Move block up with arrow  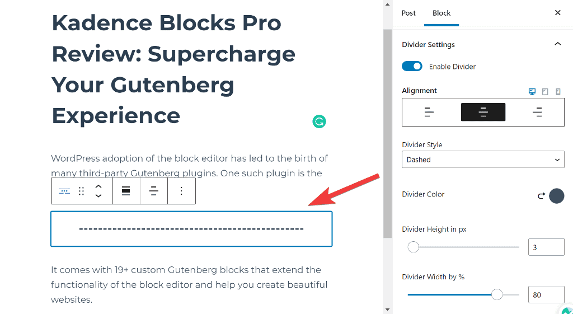pos(98,186)
